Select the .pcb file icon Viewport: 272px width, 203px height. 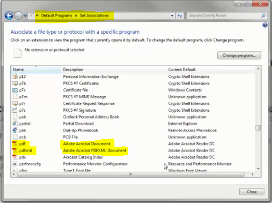15,137
